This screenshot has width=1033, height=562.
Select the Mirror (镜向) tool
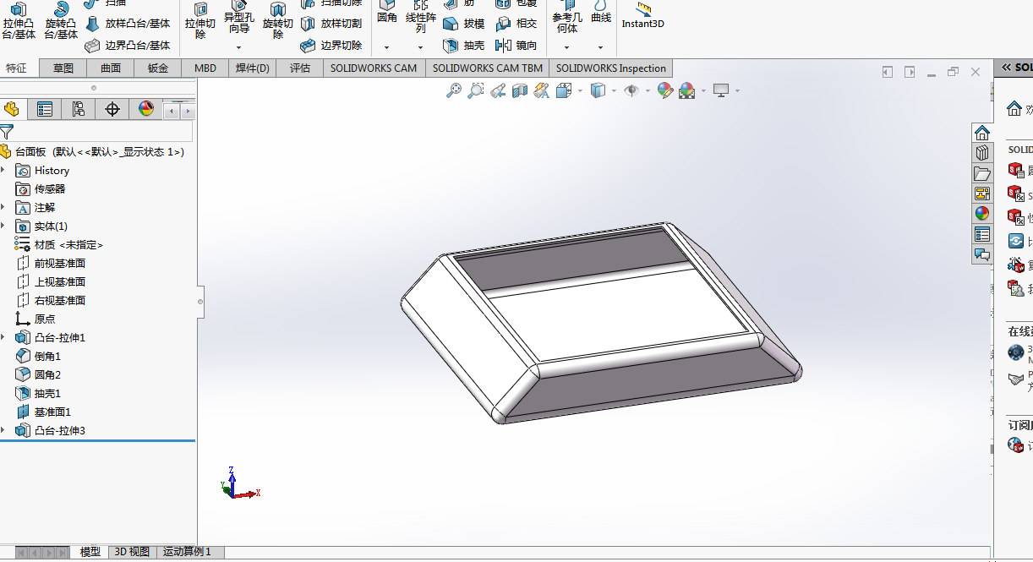516,45
